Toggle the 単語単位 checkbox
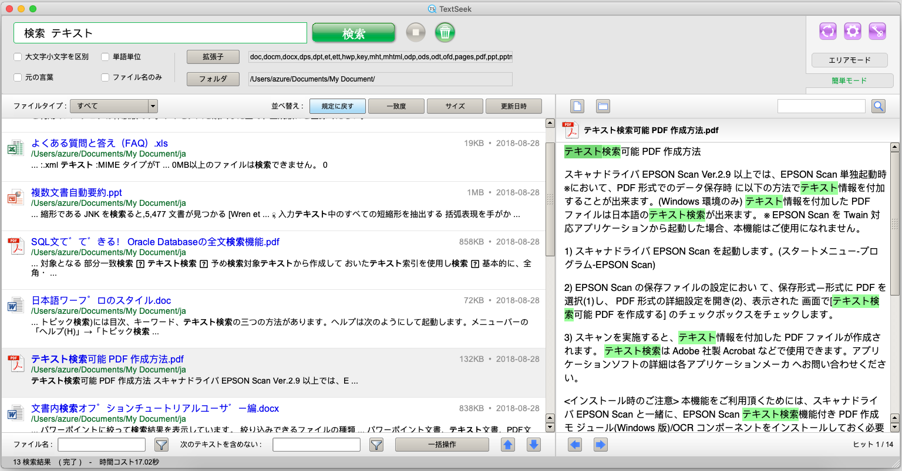The image size is (902, 471). (105, 57)
